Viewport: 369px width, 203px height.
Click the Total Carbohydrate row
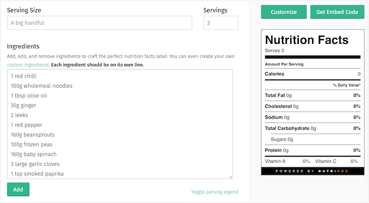tap(313, 128)
